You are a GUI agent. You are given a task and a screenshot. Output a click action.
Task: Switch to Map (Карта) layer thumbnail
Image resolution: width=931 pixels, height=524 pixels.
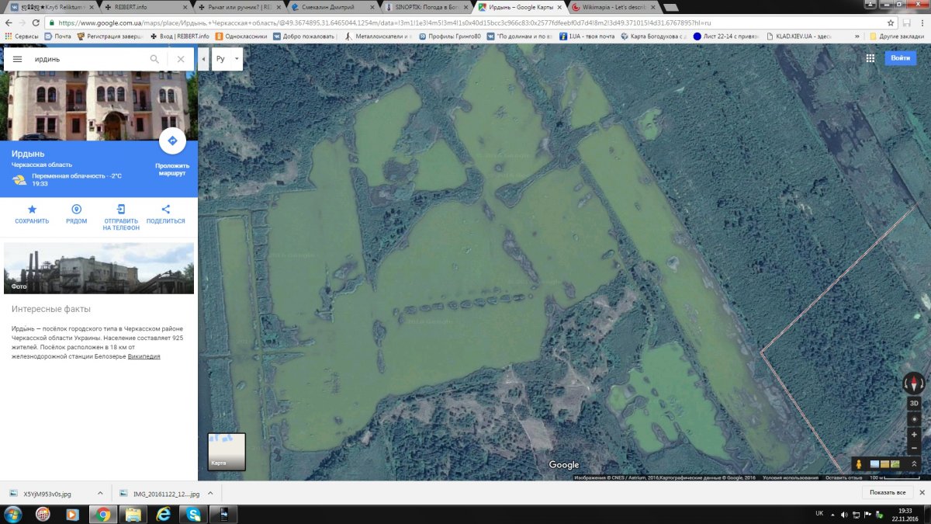[227, 452]
